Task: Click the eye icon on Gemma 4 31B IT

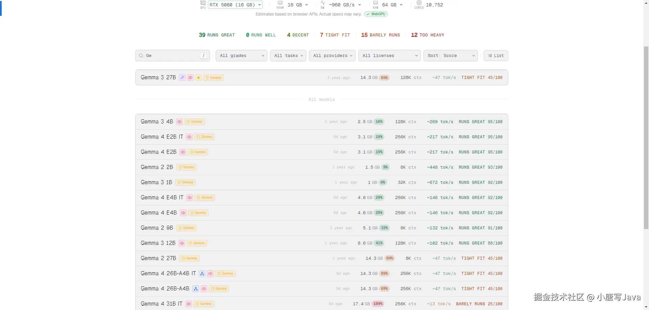Action: [189, 304]
